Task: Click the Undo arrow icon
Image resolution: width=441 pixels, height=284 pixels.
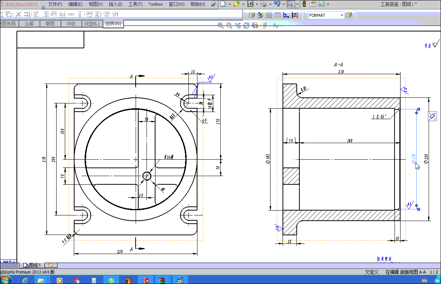Action: (x=277, y=4)
